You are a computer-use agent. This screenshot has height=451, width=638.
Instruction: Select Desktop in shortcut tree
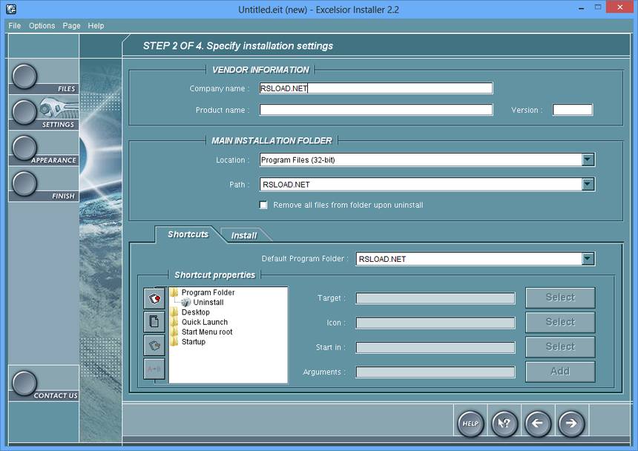(196, 312)
